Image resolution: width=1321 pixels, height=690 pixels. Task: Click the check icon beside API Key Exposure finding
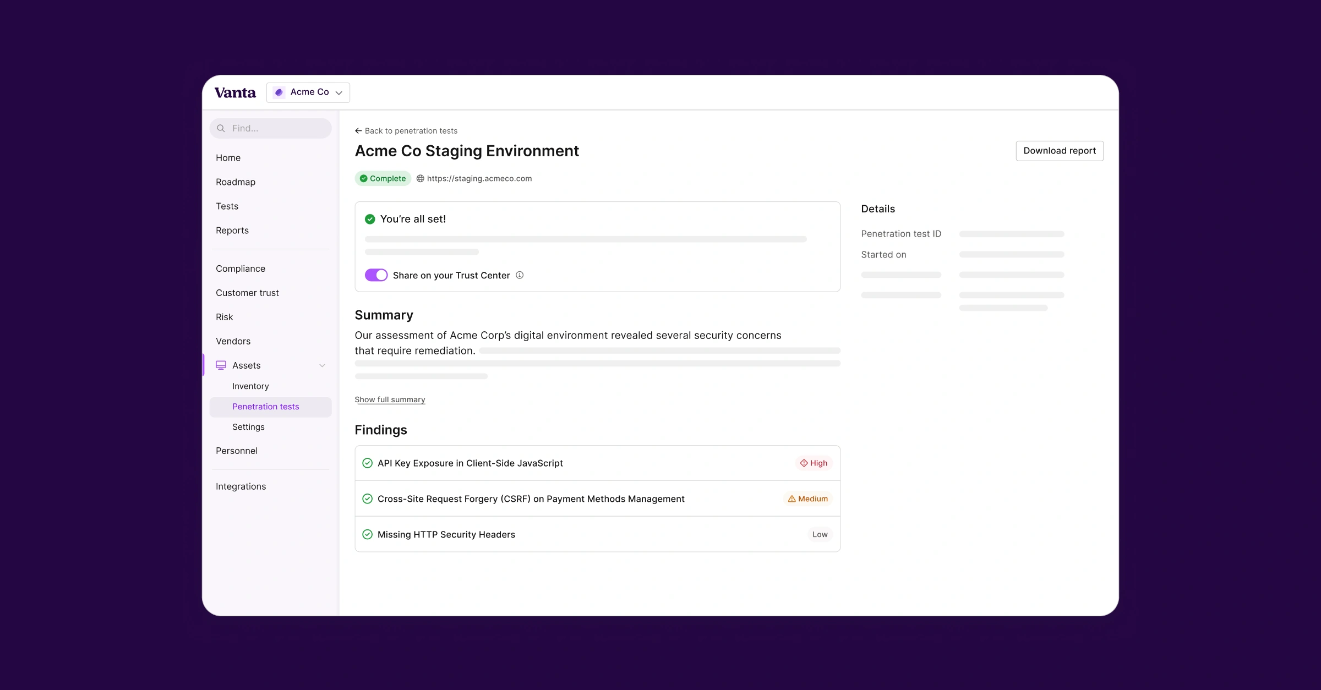pyautogui.click(x=367, y=463)
